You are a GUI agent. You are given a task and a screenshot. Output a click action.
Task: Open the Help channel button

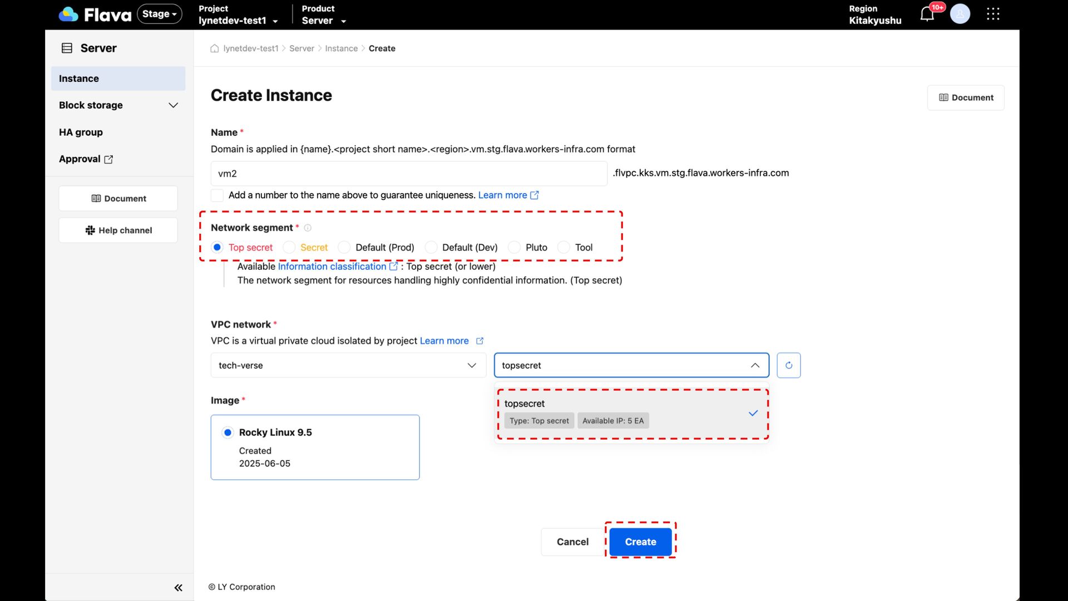pos(118,230)
